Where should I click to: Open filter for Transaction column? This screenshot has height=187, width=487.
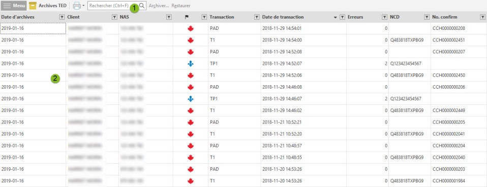coord(257,17)
